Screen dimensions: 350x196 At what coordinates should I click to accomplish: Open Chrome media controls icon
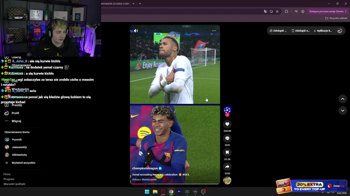pos(296,11)
